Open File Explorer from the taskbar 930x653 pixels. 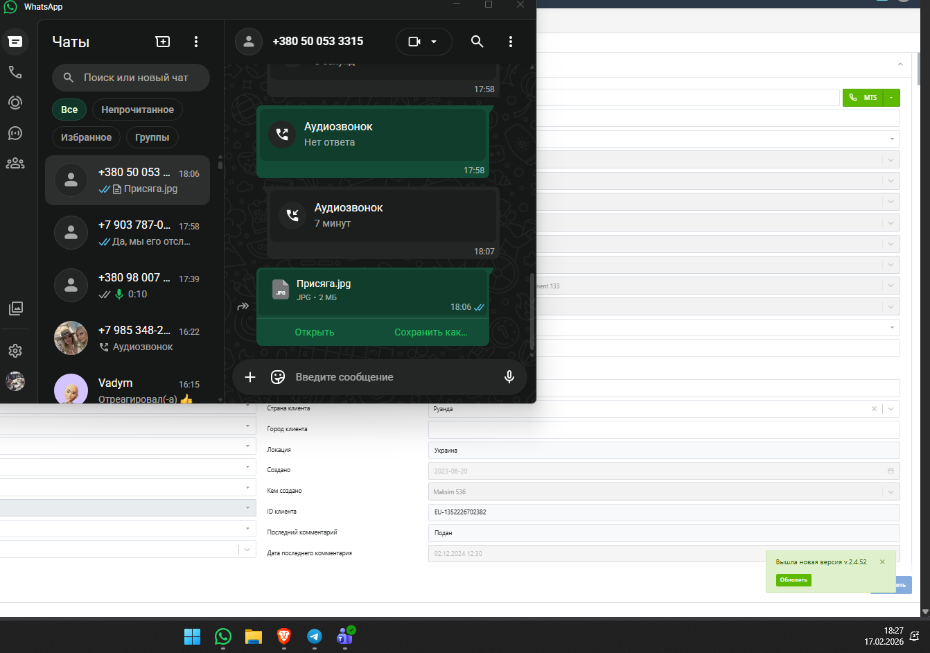254,636
